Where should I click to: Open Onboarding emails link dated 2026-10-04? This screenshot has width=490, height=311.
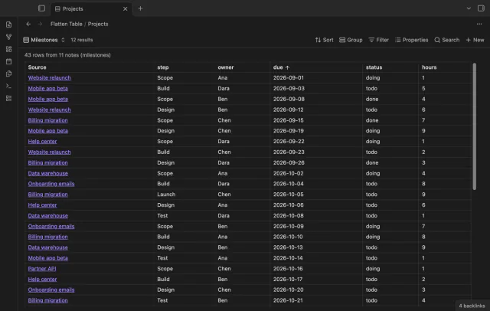point(51,184)
